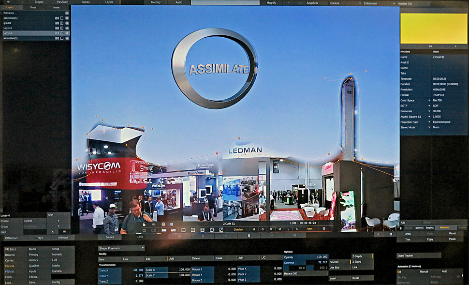This screenshot has width=469, height=285.
Task: Click the record circle icon near Undo
Action: point(391,234)
